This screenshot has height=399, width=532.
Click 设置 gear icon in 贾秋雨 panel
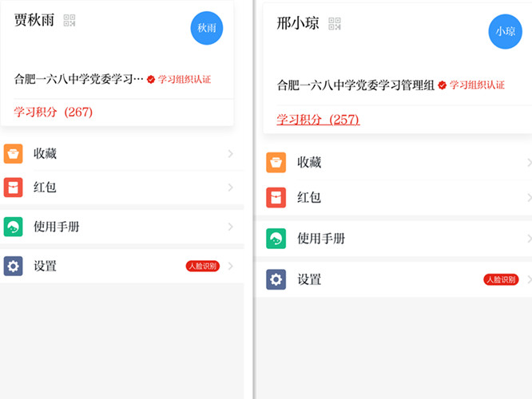[x=14, y=266]
